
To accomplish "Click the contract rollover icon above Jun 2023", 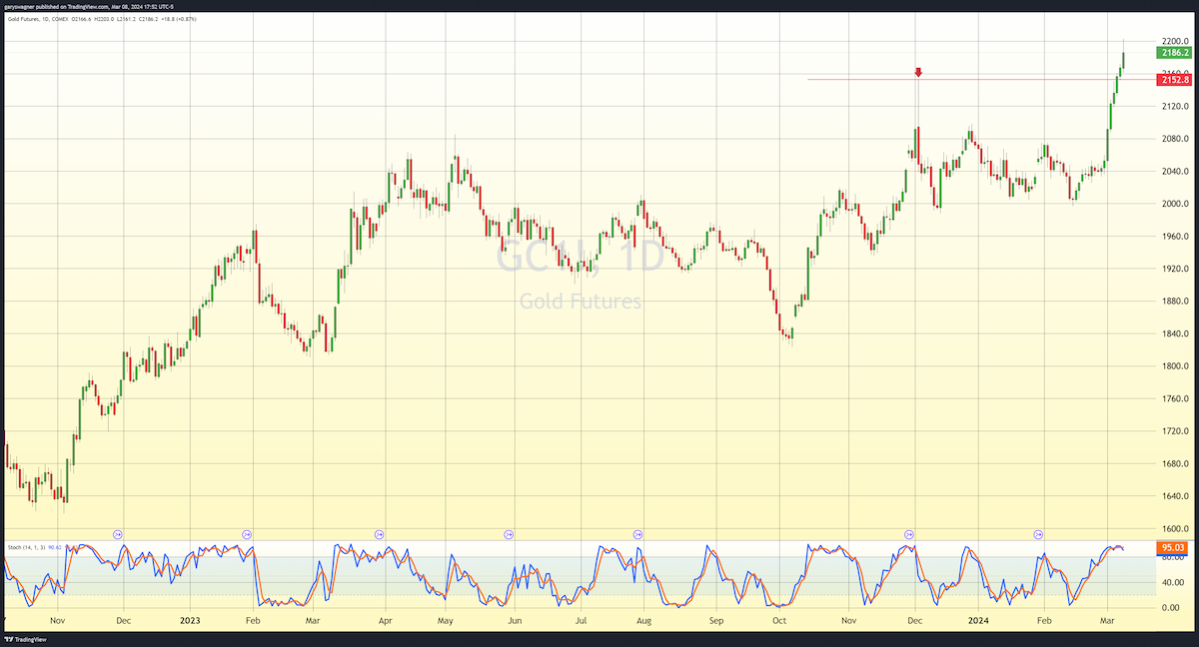I will [509, 534].
